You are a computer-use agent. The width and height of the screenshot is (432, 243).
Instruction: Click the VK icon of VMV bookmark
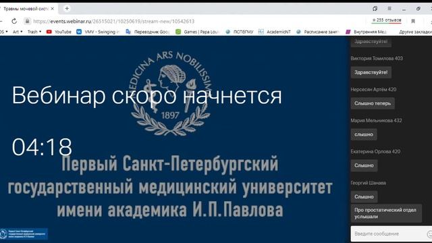pyautogui.click(x=79, y=32)
